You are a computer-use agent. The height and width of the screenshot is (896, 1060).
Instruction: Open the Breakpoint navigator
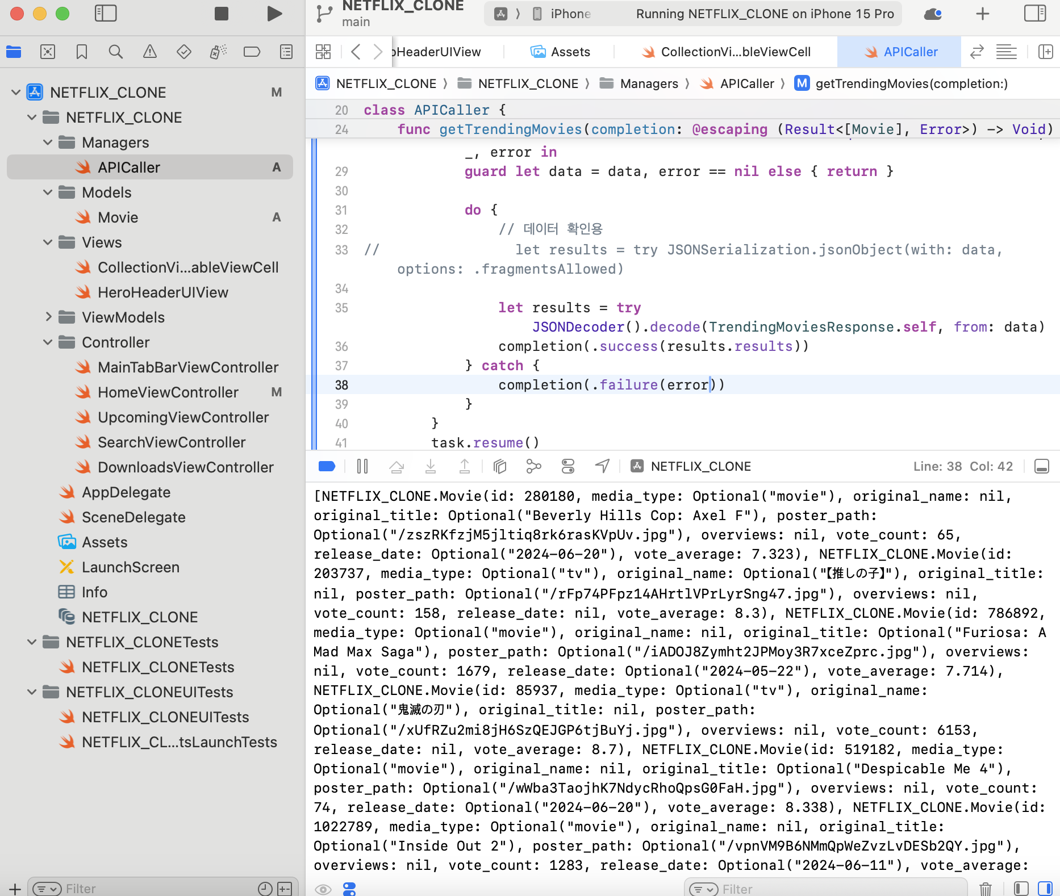[252, 52]
